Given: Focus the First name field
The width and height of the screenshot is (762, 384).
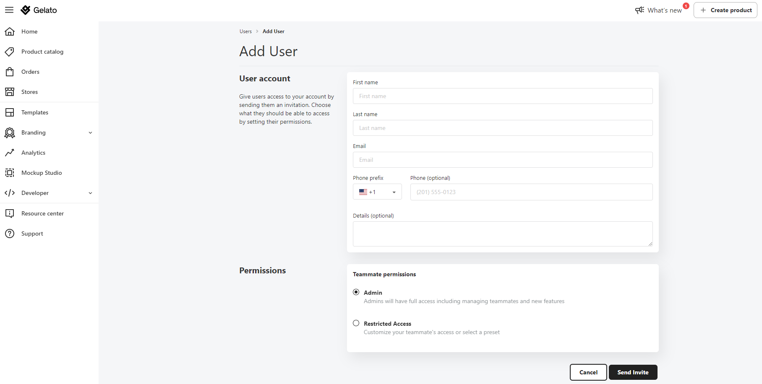Looking at the screenshot, I should pos(503,96).
